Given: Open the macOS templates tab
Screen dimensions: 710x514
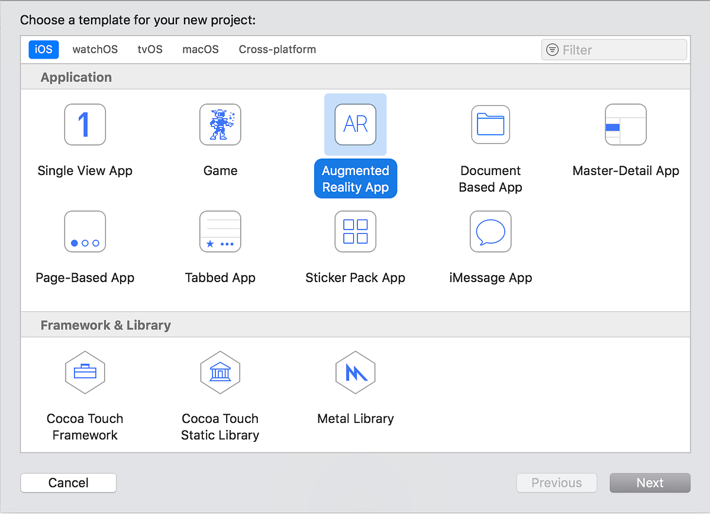Looking at the screenshot, I should coord(200,50).
